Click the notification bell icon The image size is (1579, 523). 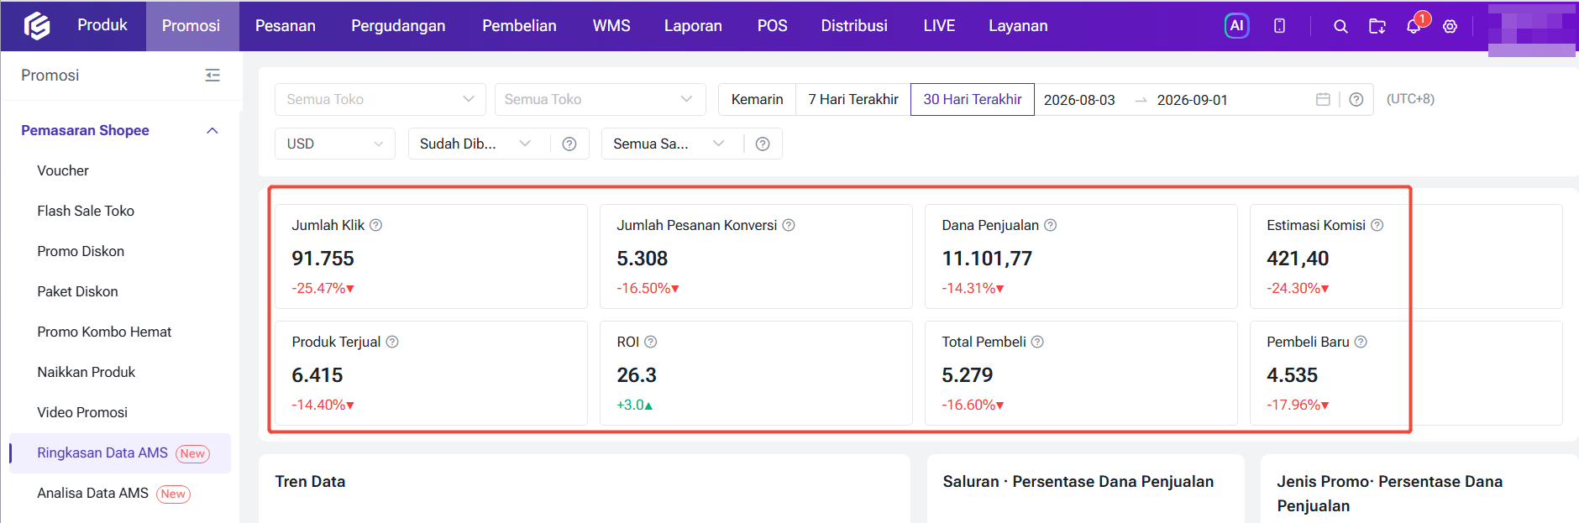pos(1414,26)
